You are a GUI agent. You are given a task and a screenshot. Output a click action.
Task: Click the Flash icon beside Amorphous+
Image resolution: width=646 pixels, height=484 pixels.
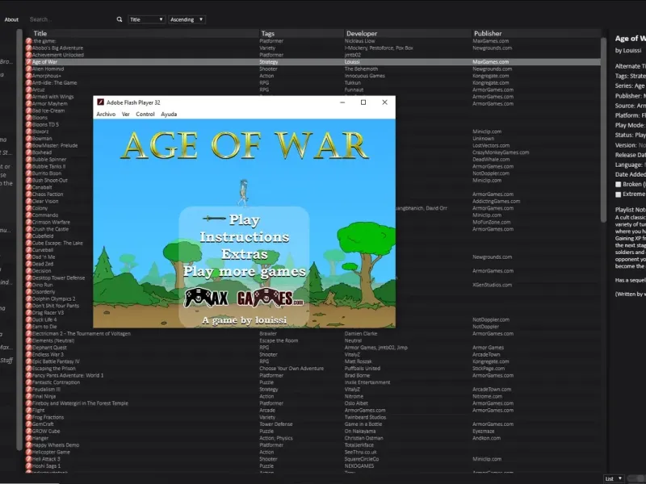(28, 76)
